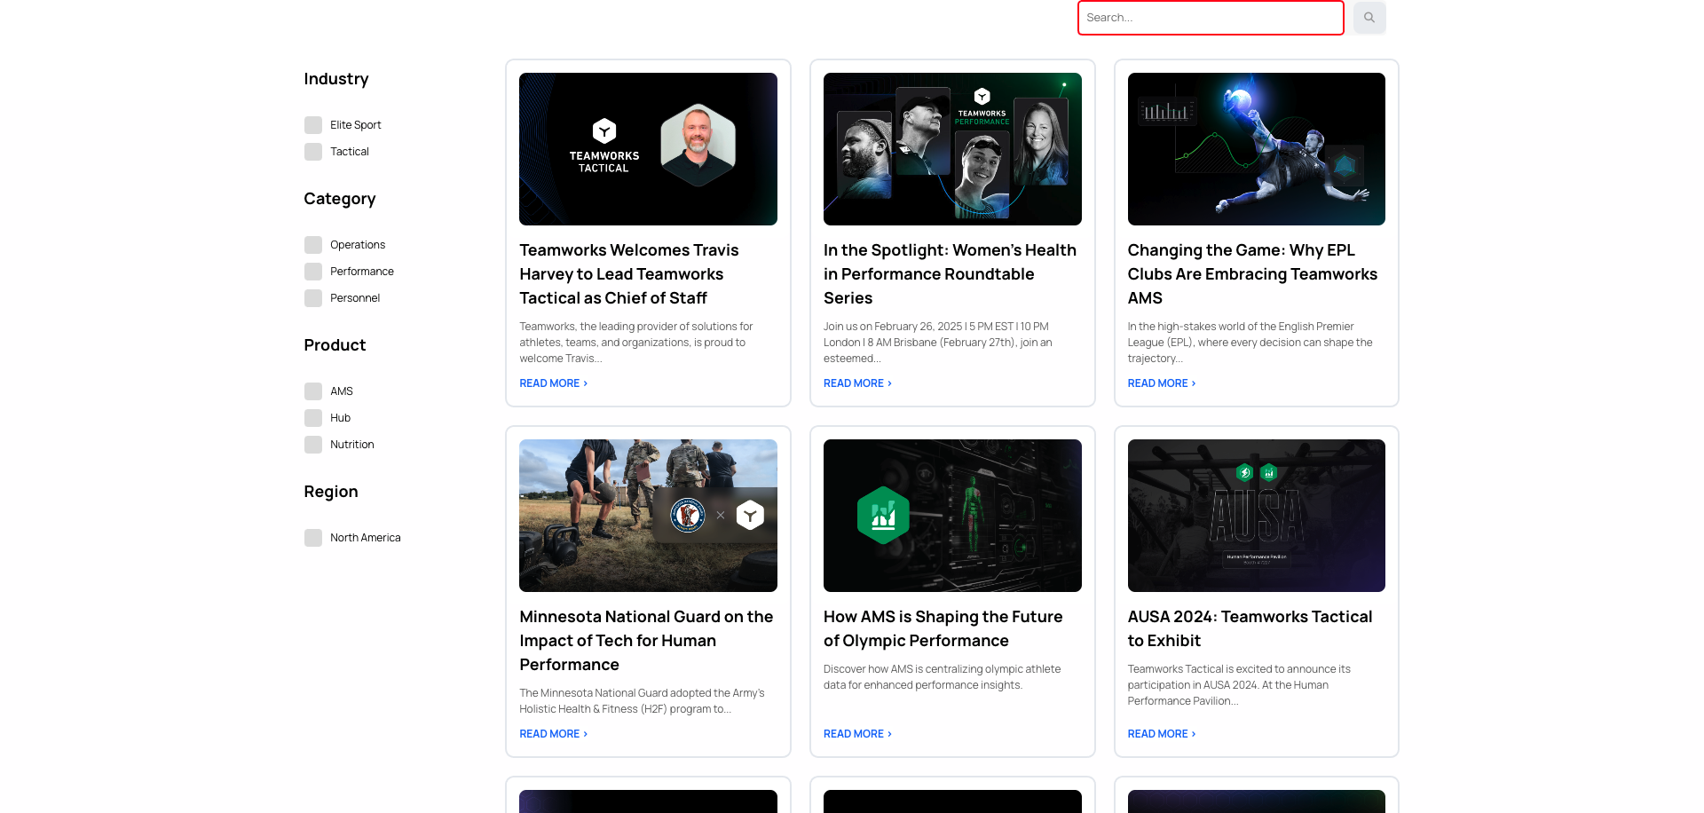Click the AUSA 2024 exhibit thumbnail
The image size is (1704, 813).
tap(1255, 515)
